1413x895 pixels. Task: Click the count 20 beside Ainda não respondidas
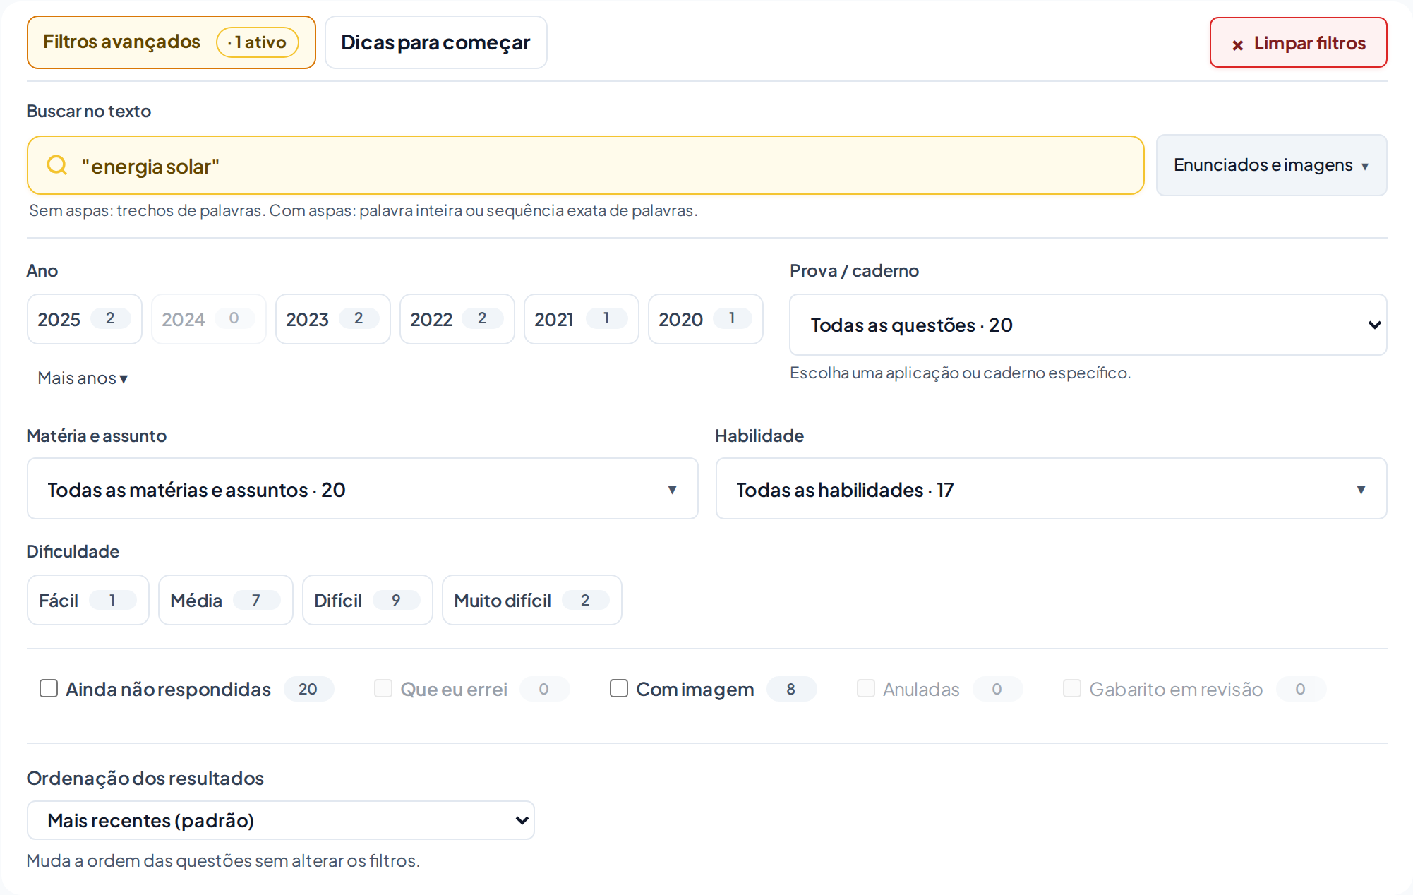[x=308, y=689]
